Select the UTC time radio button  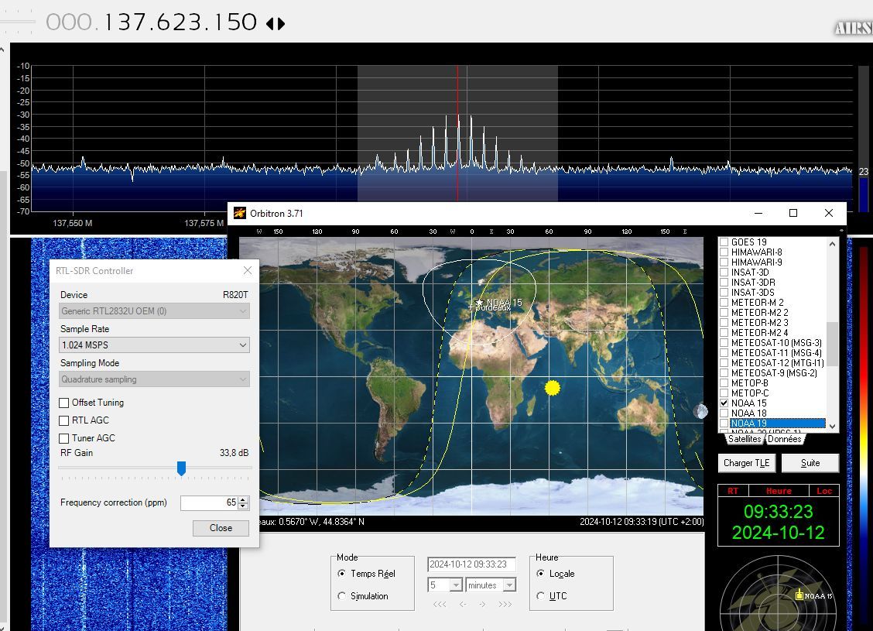540,596
